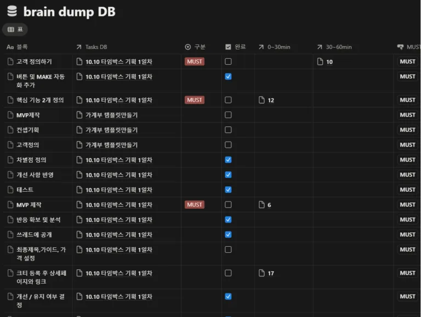Click page icon next to 컨셉기획
This screenshot has height=317, width=421.
point(10,130)
